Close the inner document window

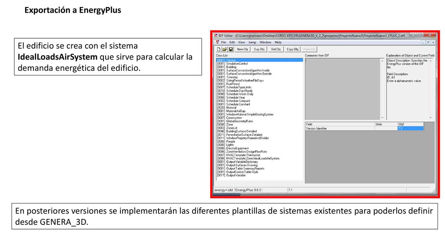433,42
